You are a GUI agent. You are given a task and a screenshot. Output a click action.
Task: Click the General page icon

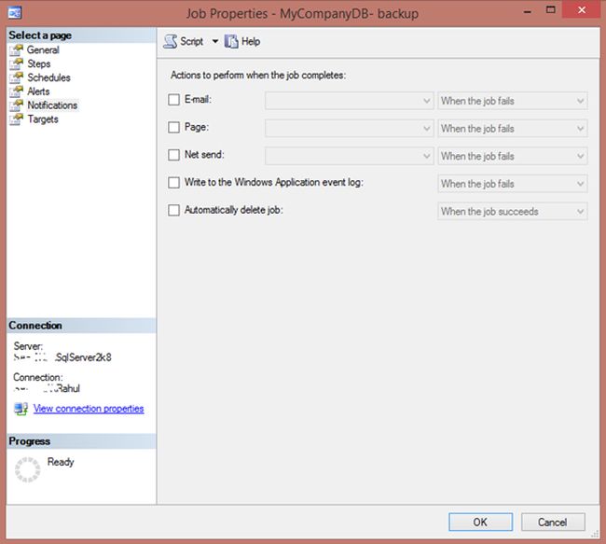(16, 50)
